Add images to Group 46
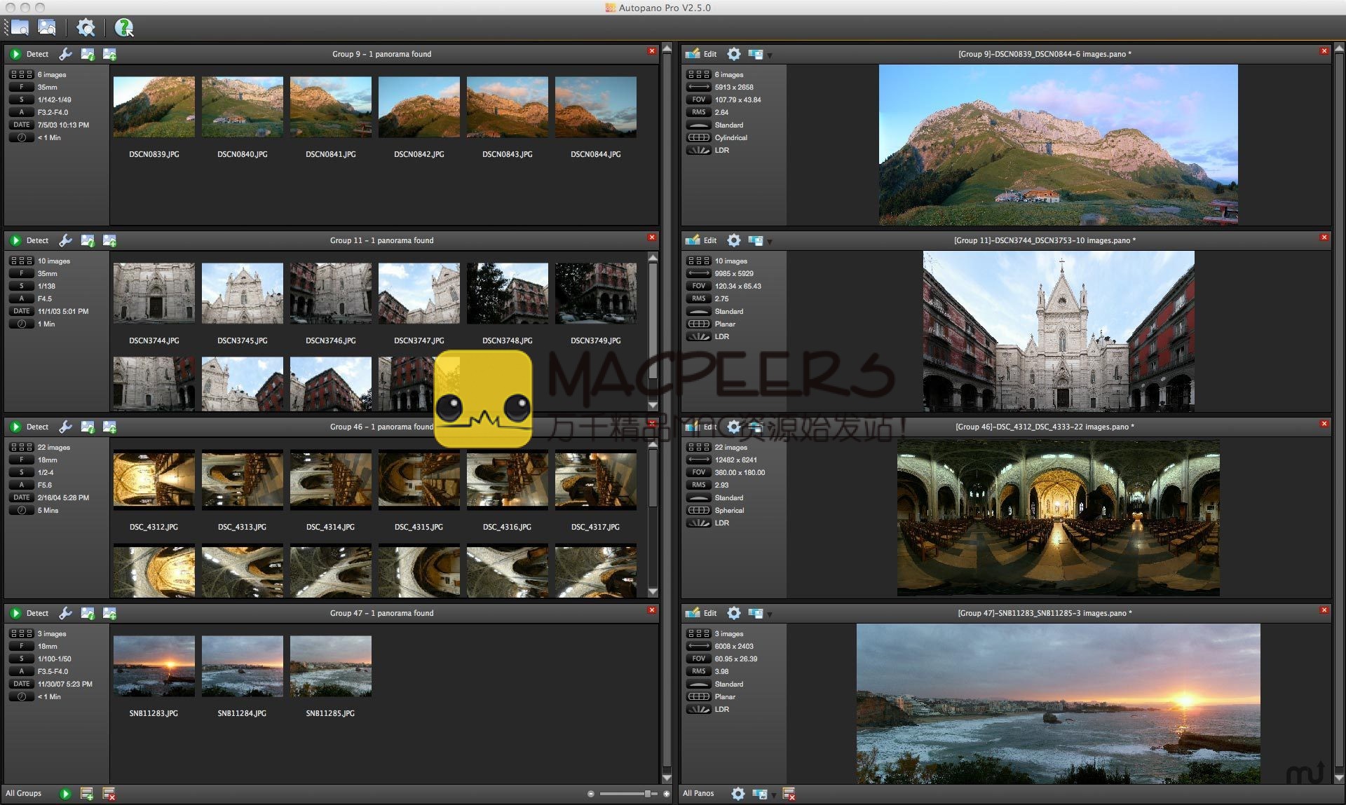 pyautogui.click(x=109, y=427)
